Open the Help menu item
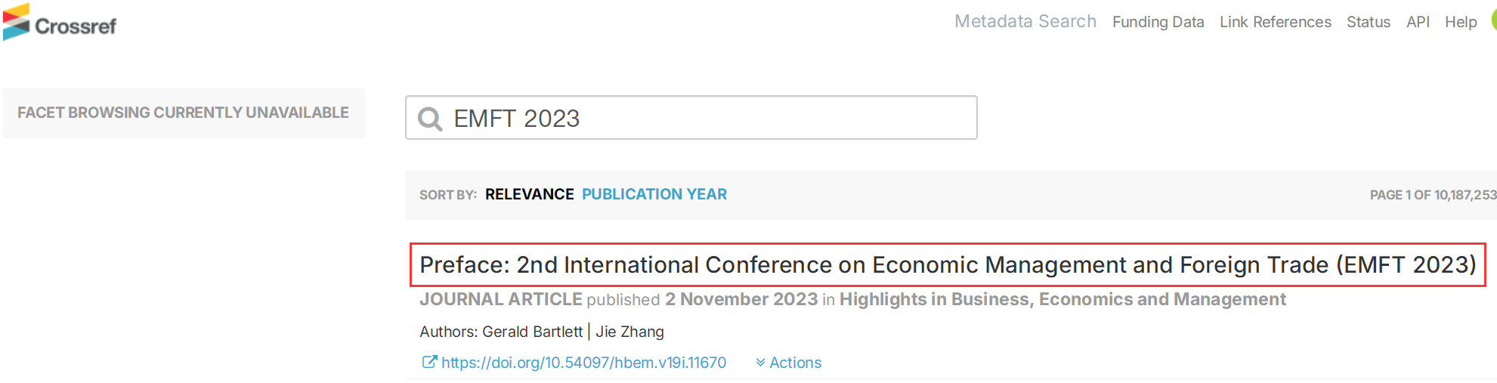Screen dimensions: 1497x383 (1460, 22)
